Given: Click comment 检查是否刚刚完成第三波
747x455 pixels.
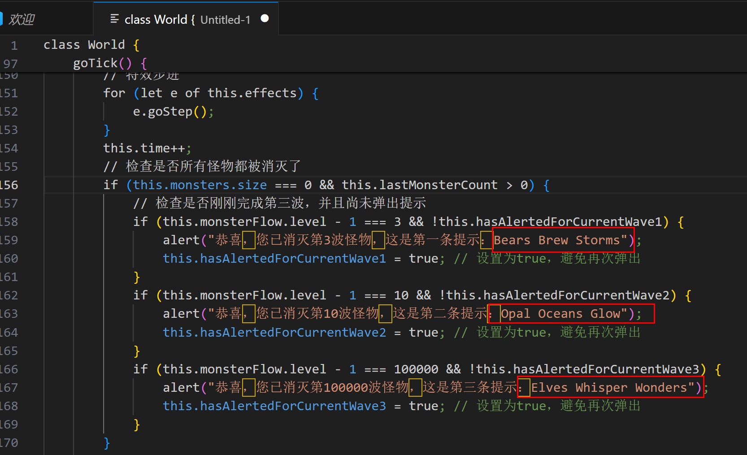Looking at the screenshot, I should (279, 204).
